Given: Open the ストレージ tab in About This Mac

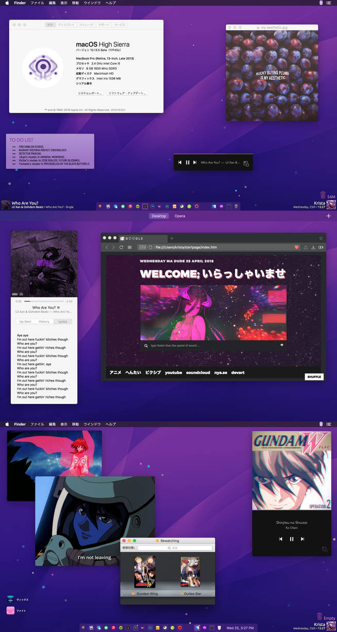Looking at the screenshot, I should (x=87, y=25).
